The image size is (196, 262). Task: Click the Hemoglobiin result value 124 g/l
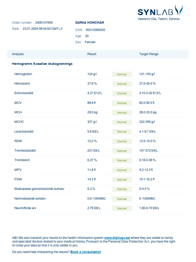tap(92, 74)
